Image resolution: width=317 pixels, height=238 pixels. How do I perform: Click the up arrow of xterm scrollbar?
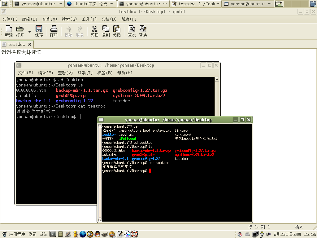pyautogui.click(x=100, y=126)
